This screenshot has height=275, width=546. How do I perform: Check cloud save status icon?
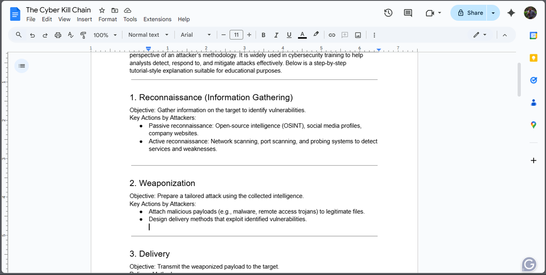pyautogui.click(x=128, y=10)
